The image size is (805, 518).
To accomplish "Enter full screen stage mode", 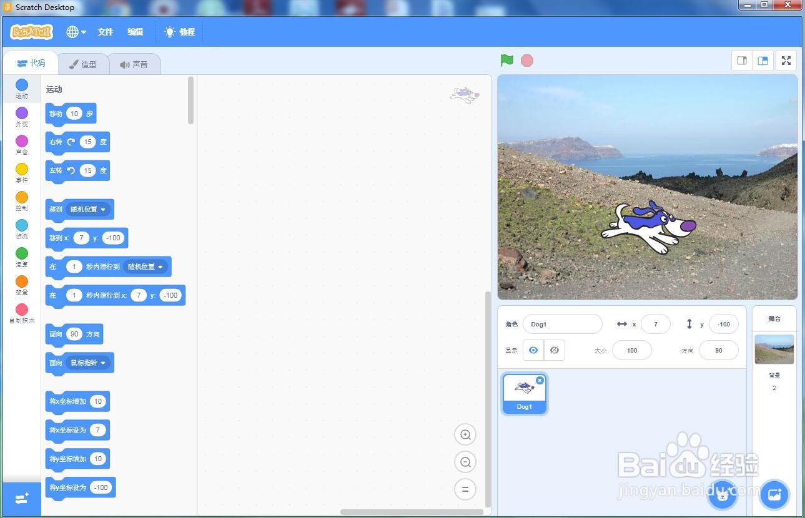I will pos(786,61).
